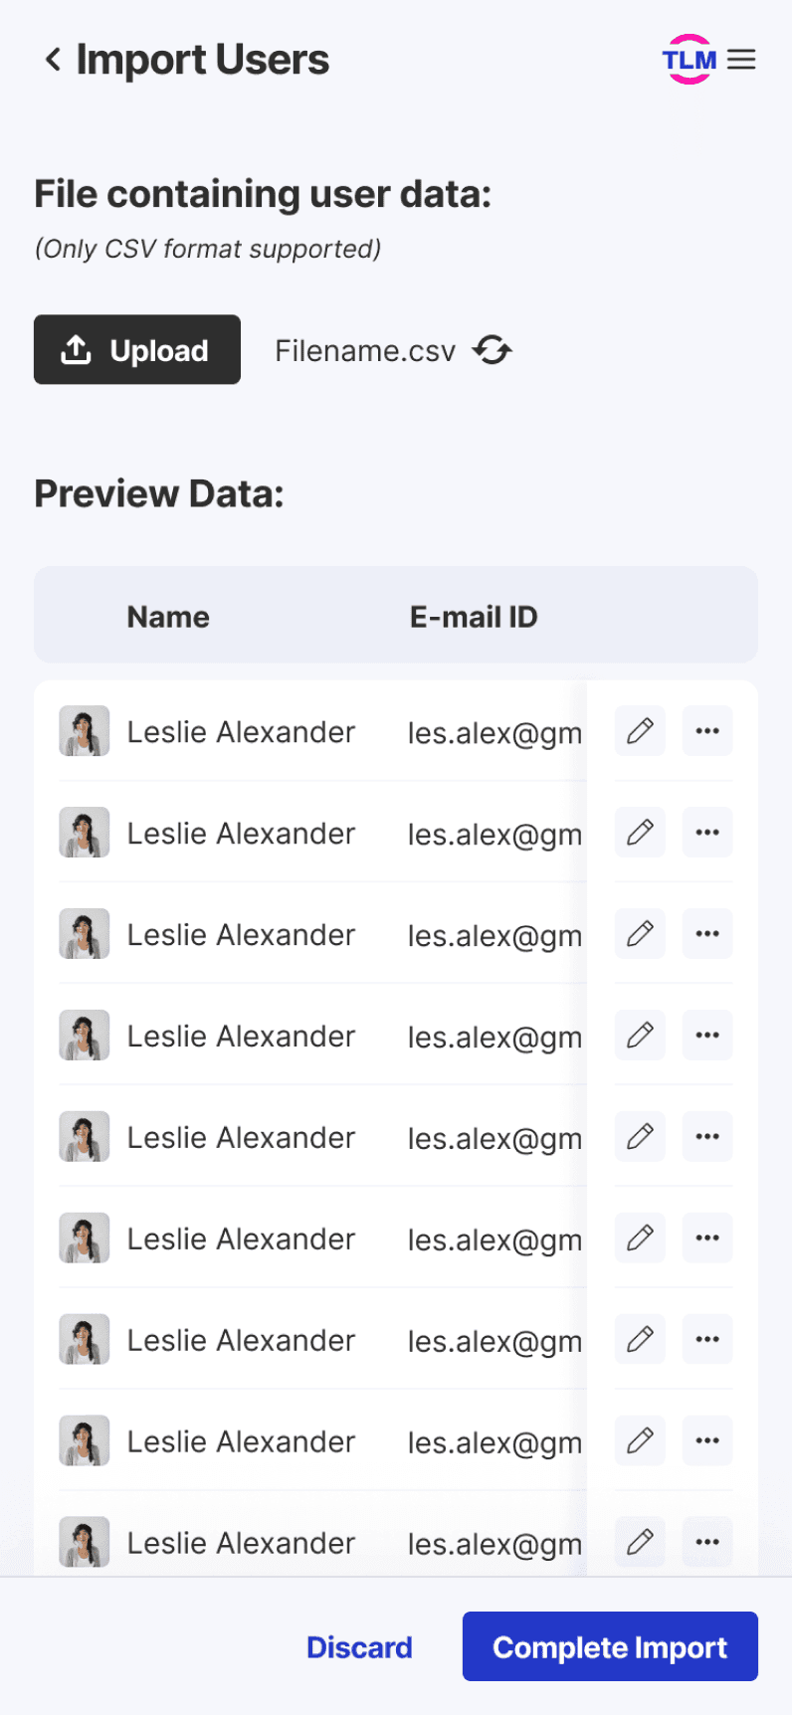The height and width of the screenshot is (1715, 792).
Task: Click the pencil edit icon in the fifth row
Action: click(x=640, y=1137)
